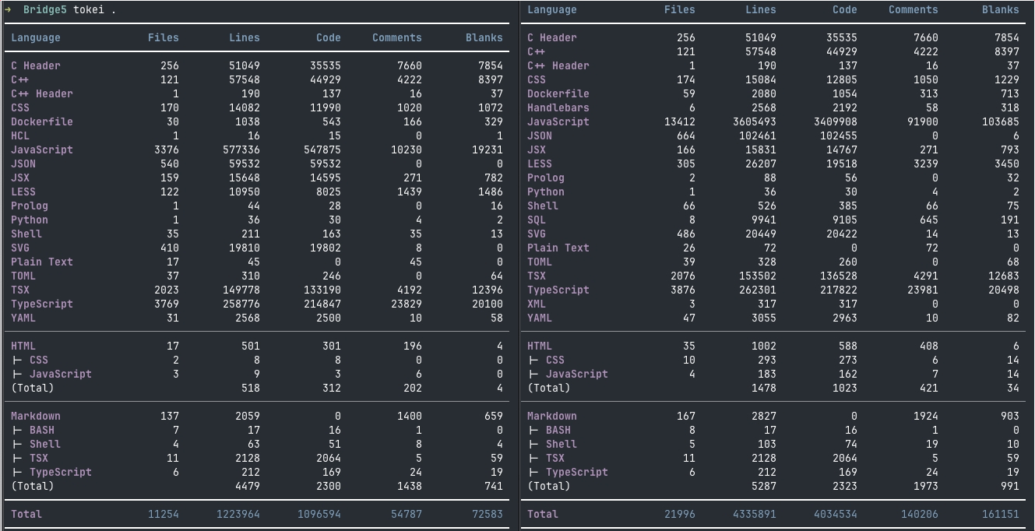Viewport: 1035px width, 531px height.
Task: Click TSX child entry under Markdown, left pane
Action: pos(39,458)
